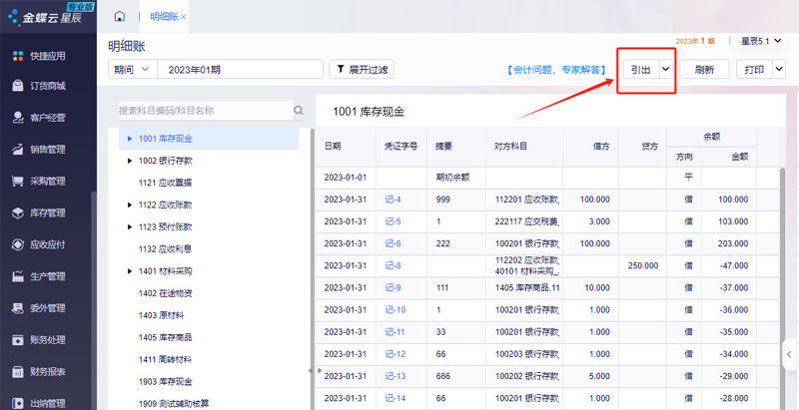
Task: Close the 明细账 tab
Action: (x=184, y=18)
